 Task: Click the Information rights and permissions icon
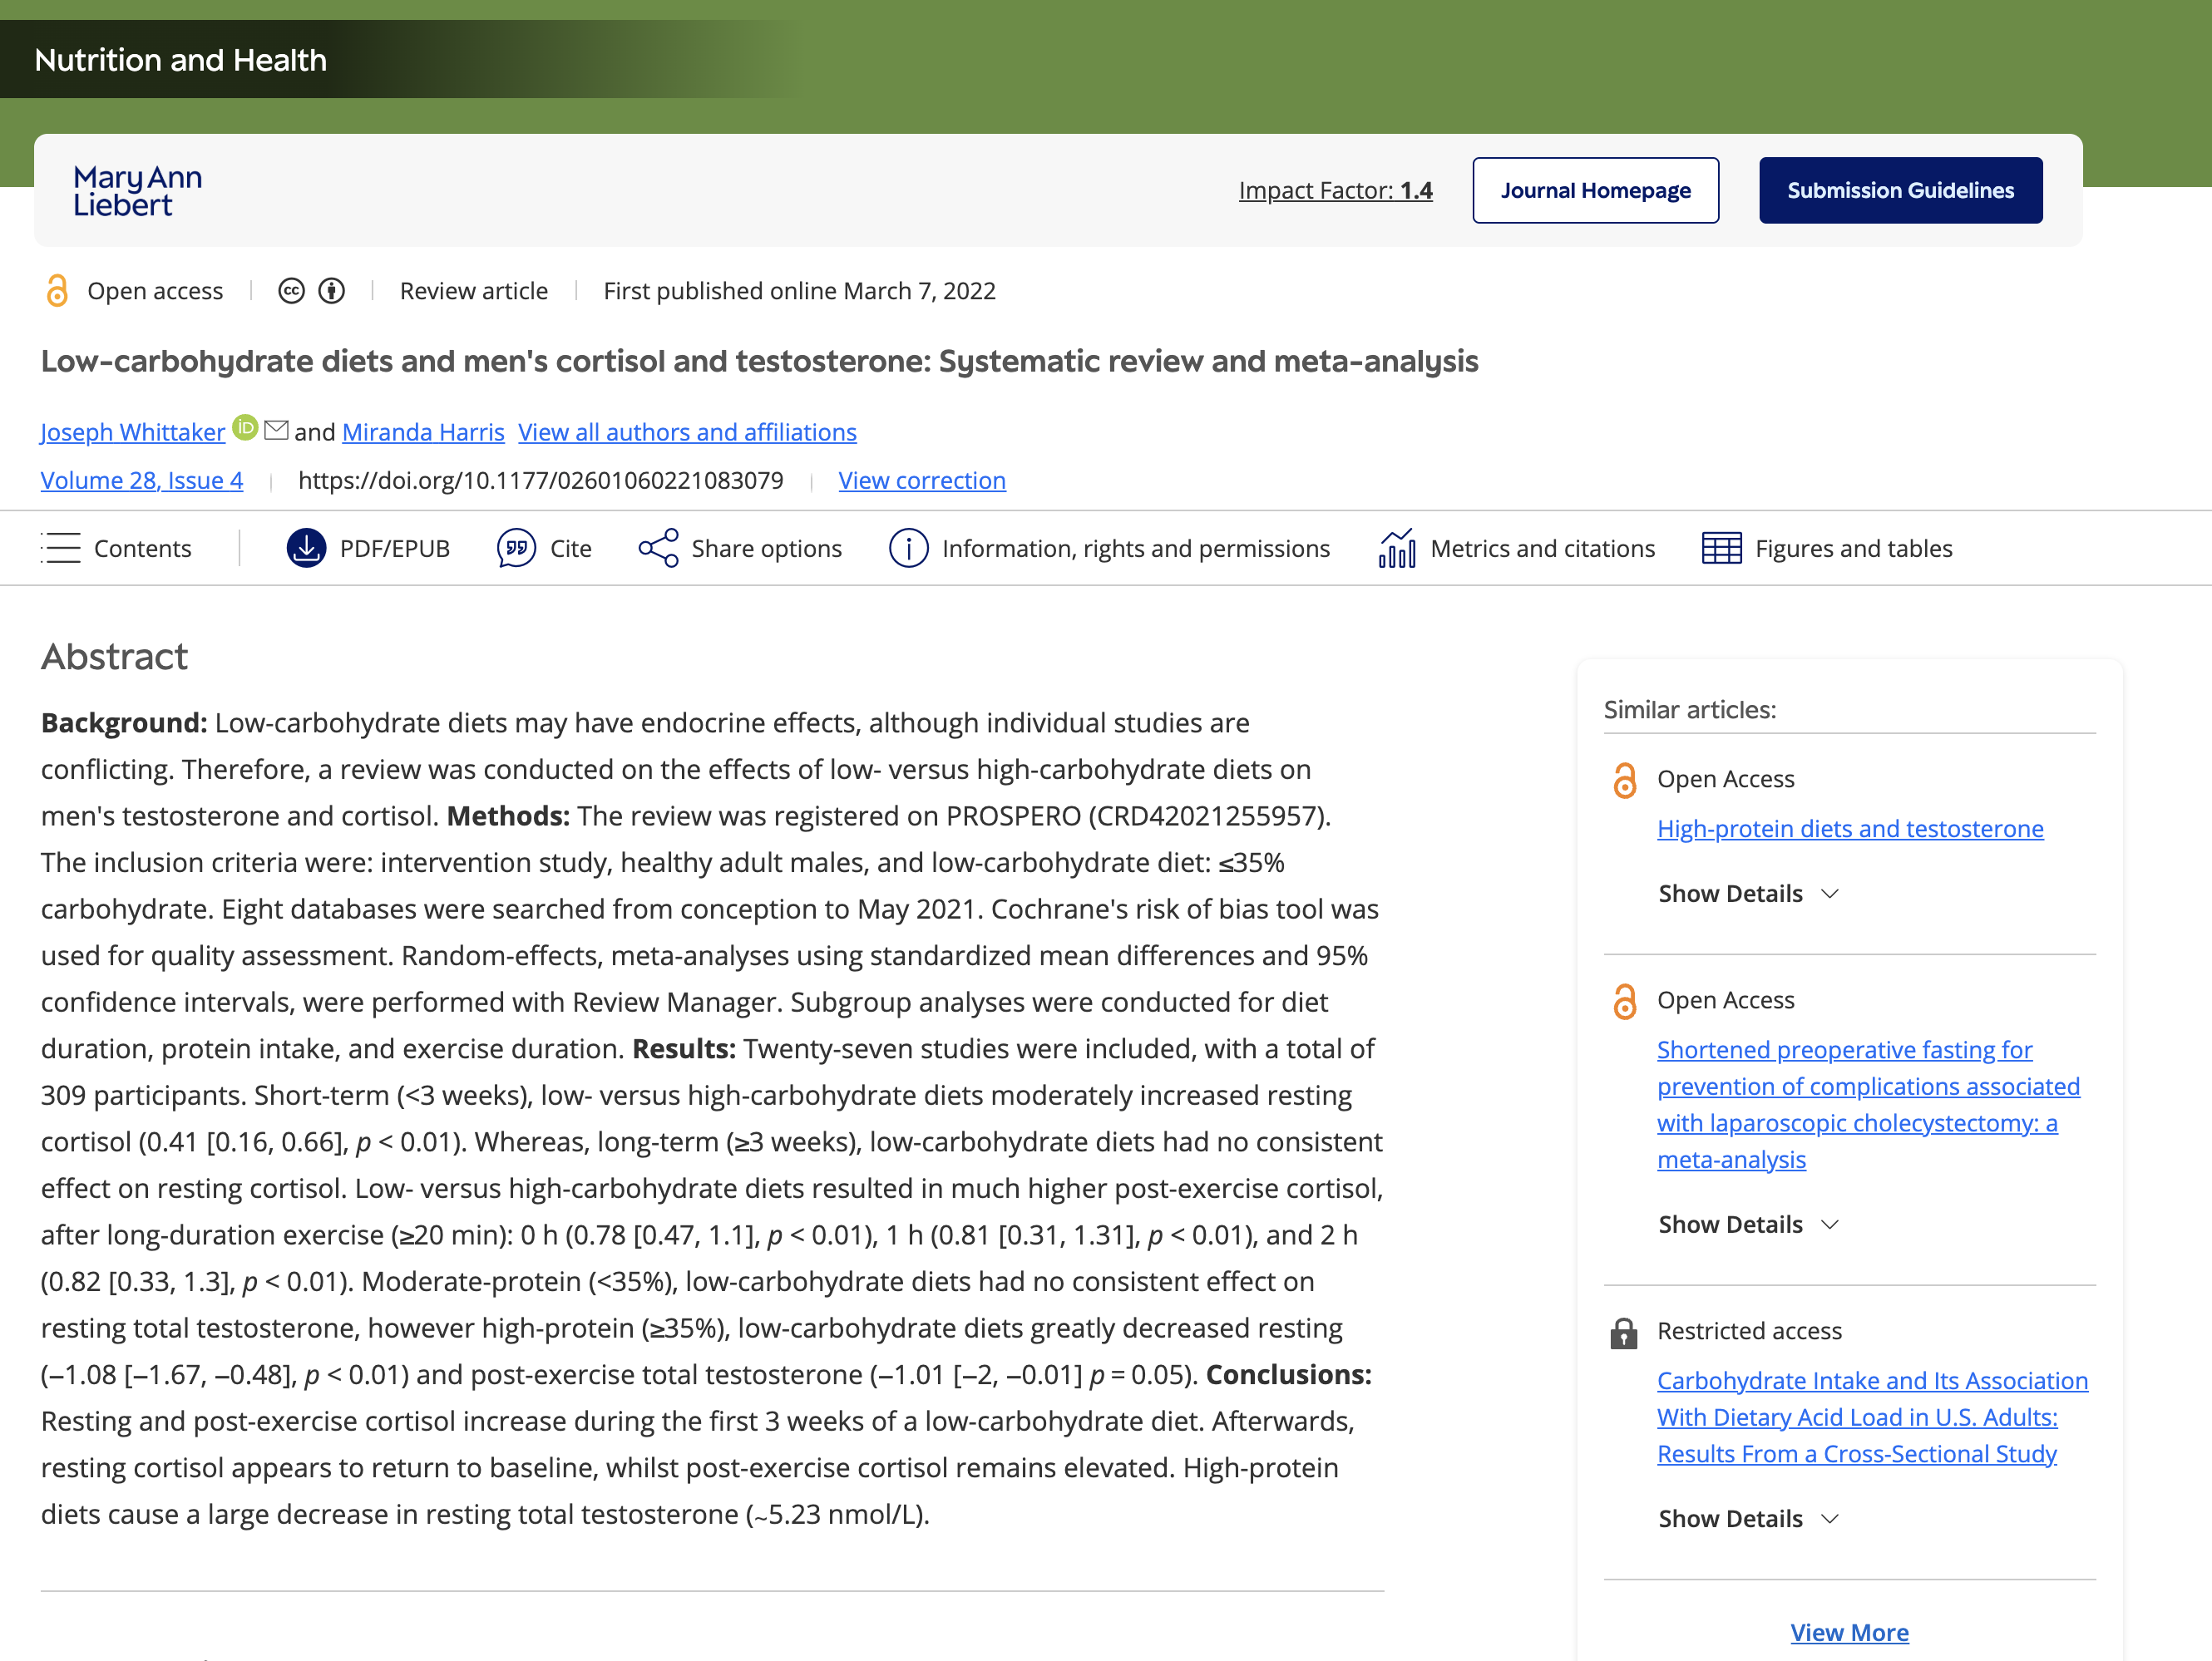tap(908, 548)
